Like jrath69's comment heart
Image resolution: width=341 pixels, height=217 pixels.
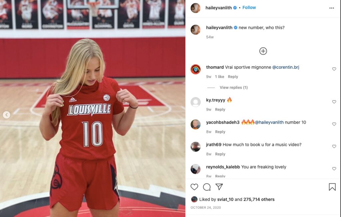point(334,147)
